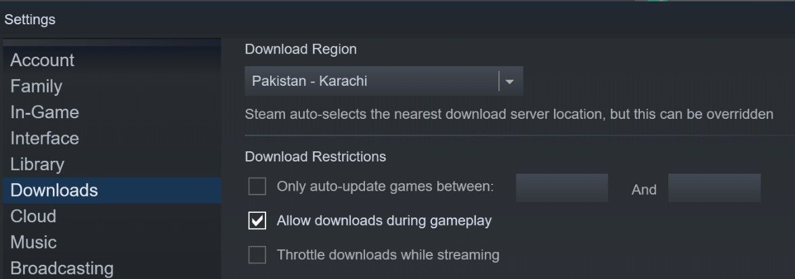Image resolution: width=795 pixels, height=279 pixels.
Task: Click the Allow downloads during gameplay label
Action: [384, 221]
